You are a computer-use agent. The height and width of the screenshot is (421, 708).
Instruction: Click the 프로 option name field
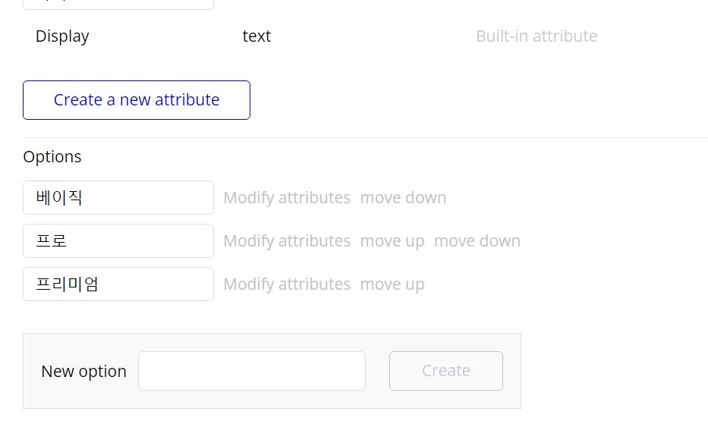click(x=118, y=241)
